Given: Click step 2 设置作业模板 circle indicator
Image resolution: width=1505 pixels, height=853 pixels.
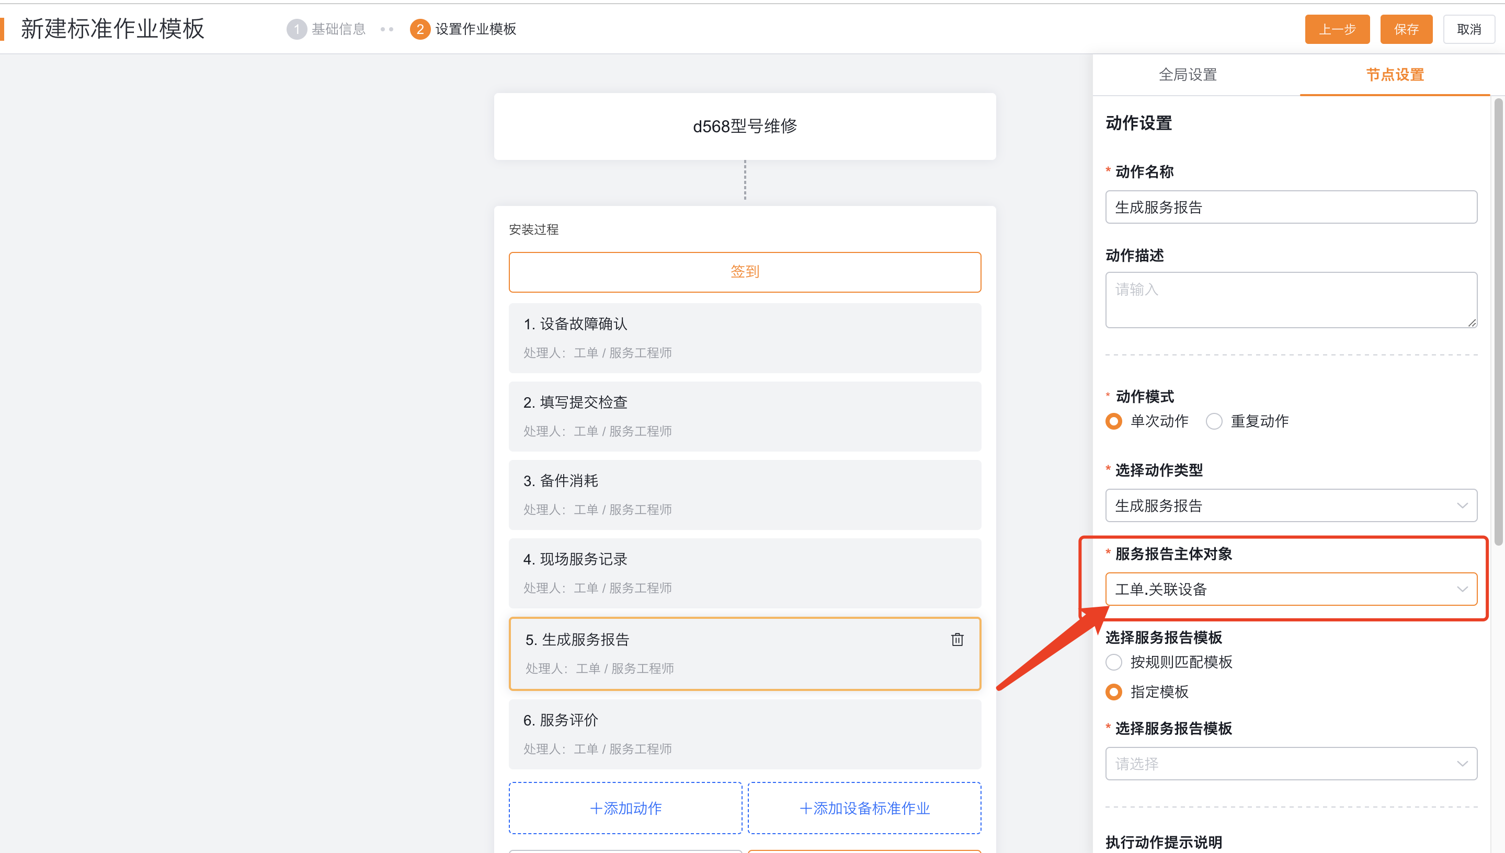Looking at the screenshot, I should [x=419, y=29].
